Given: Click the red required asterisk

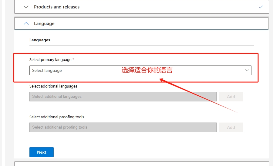Looking at the screenshot, I should pos(73,59).
